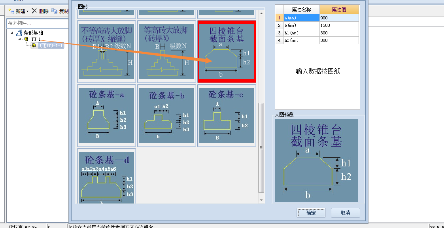Click the 删除 delete button
Image resolution: width=444 pixels, height=228 pixels.
pyautogui.click(x=40, y=11)
